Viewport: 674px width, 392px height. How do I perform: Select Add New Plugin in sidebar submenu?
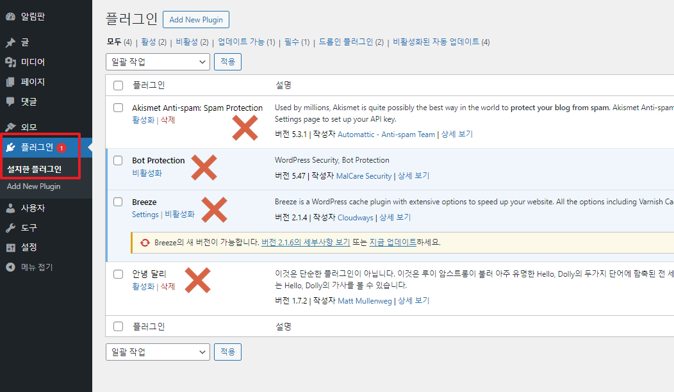33,186
